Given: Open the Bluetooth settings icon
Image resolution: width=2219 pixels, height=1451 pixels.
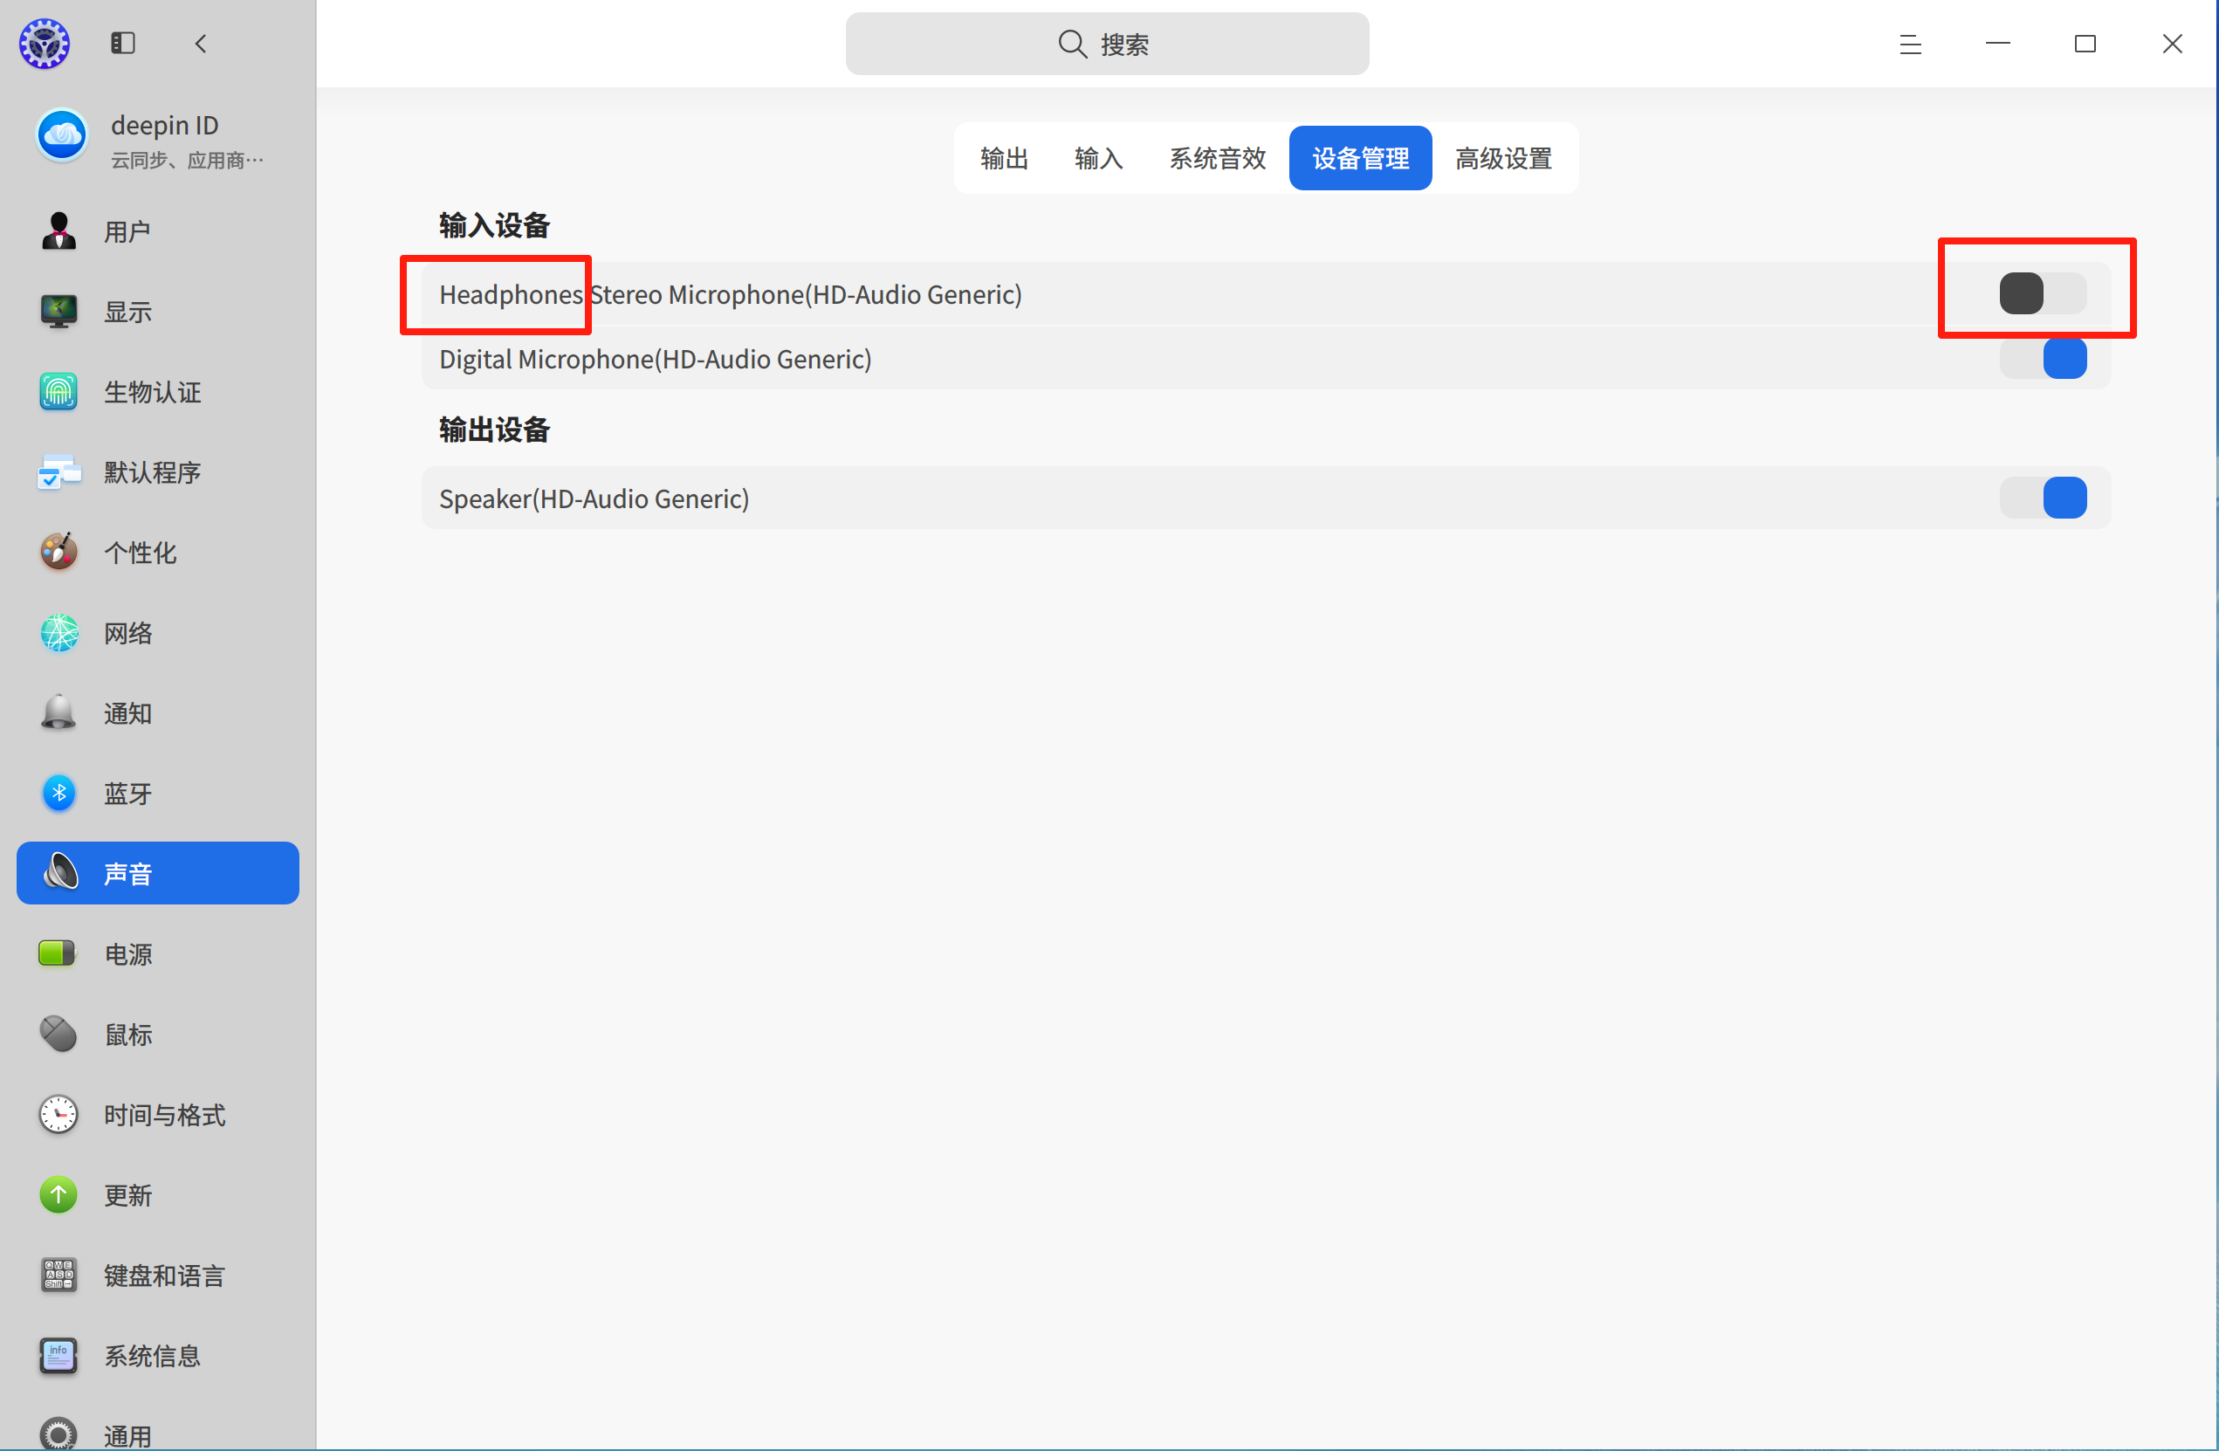Looking at the screenshot, I should pos(58,793).
